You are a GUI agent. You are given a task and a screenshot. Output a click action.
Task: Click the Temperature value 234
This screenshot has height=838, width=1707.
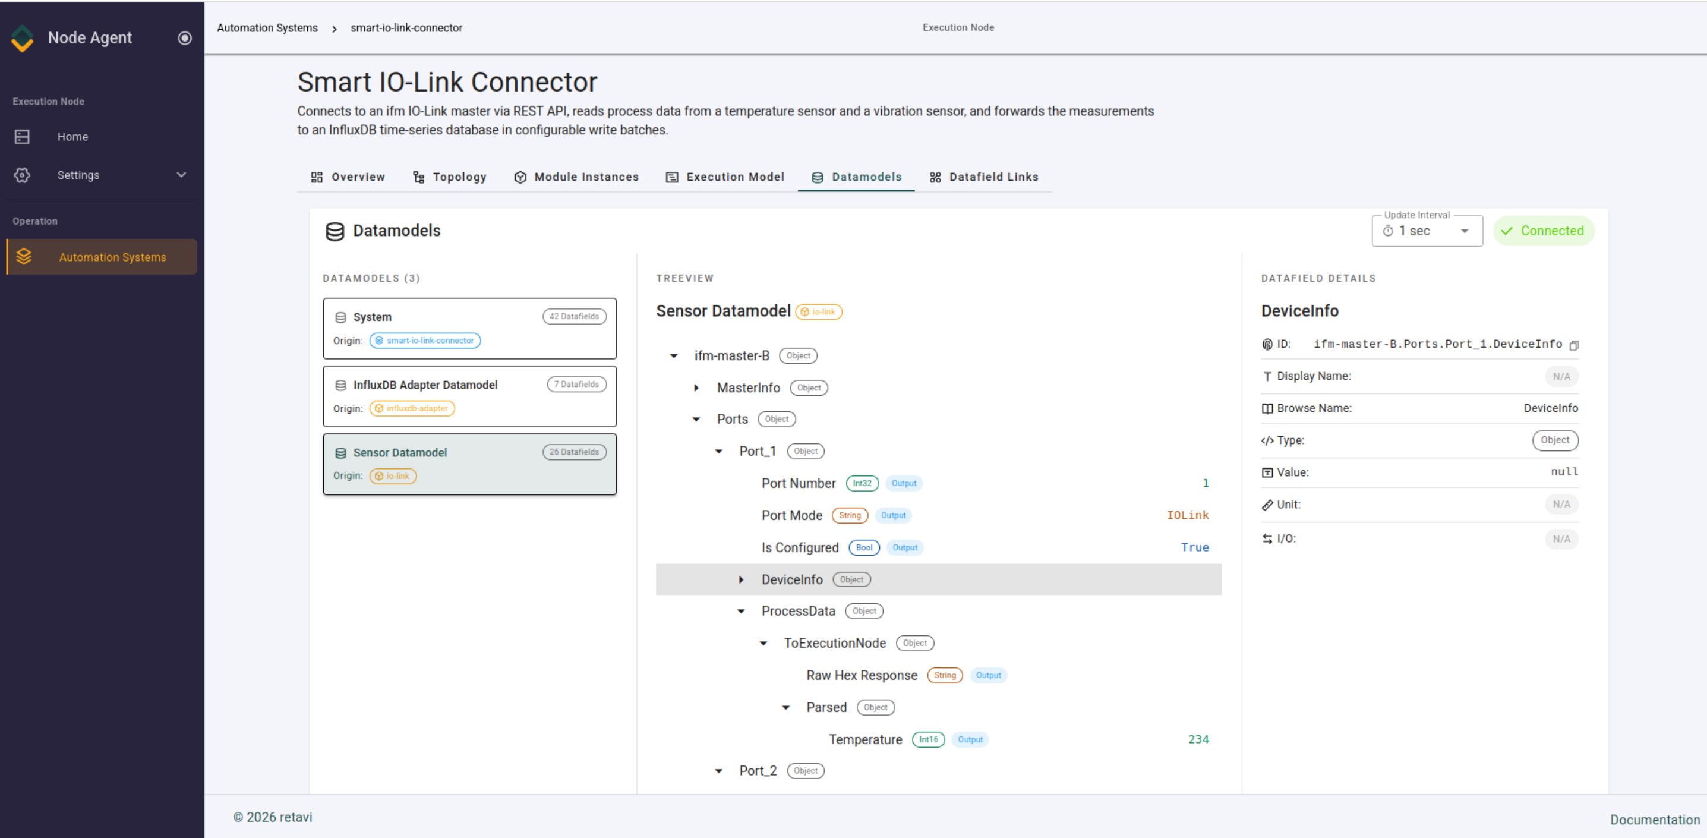[x=1198, y=740]
